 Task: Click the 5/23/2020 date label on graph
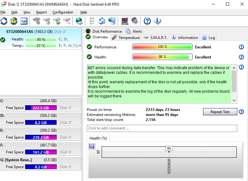pyautogui.click(x=169, y=166)
